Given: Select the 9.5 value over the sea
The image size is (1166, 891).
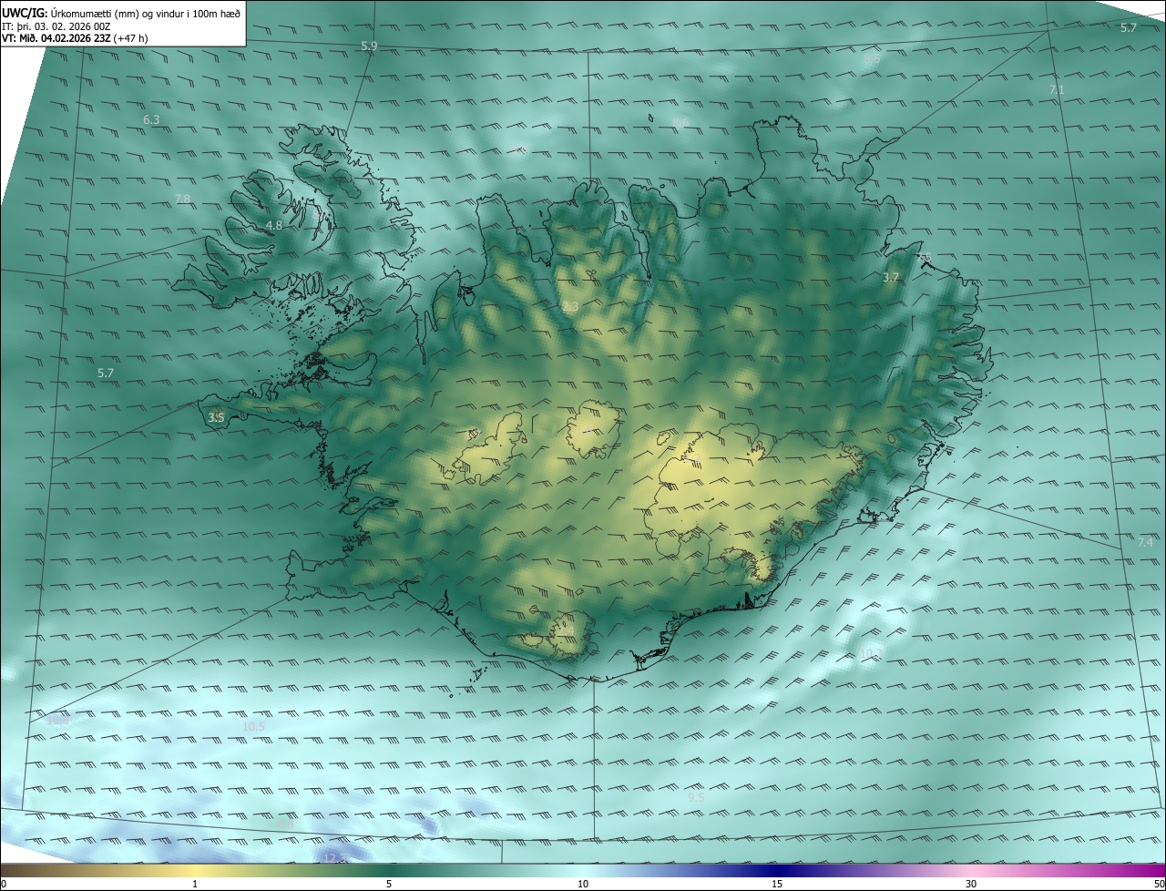Looking at the screenshot, I should point(696,797).
